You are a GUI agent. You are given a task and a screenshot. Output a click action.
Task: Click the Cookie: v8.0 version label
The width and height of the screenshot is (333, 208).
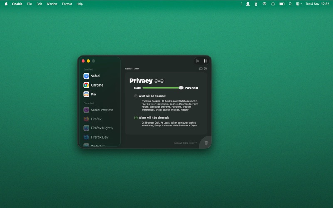[x=132, y=69]
